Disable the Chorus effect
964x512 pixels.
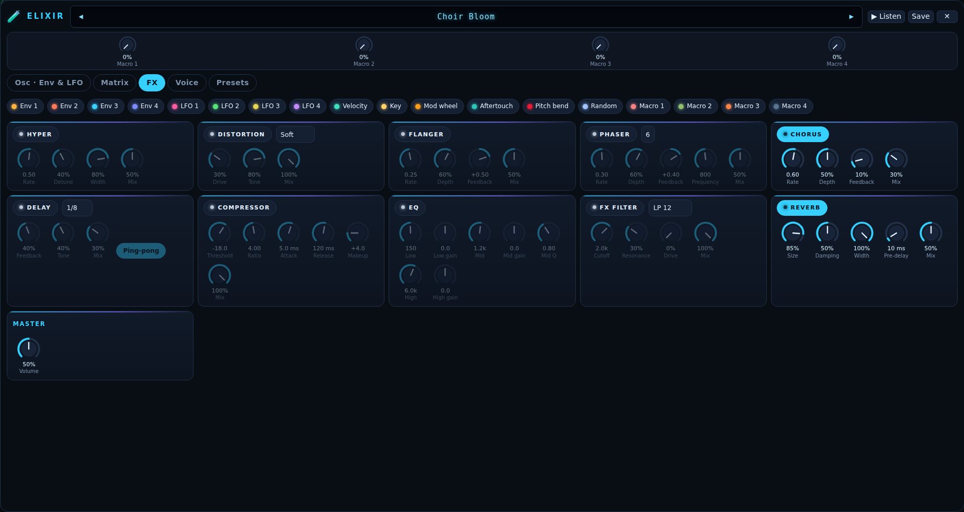tap(802, 134)
